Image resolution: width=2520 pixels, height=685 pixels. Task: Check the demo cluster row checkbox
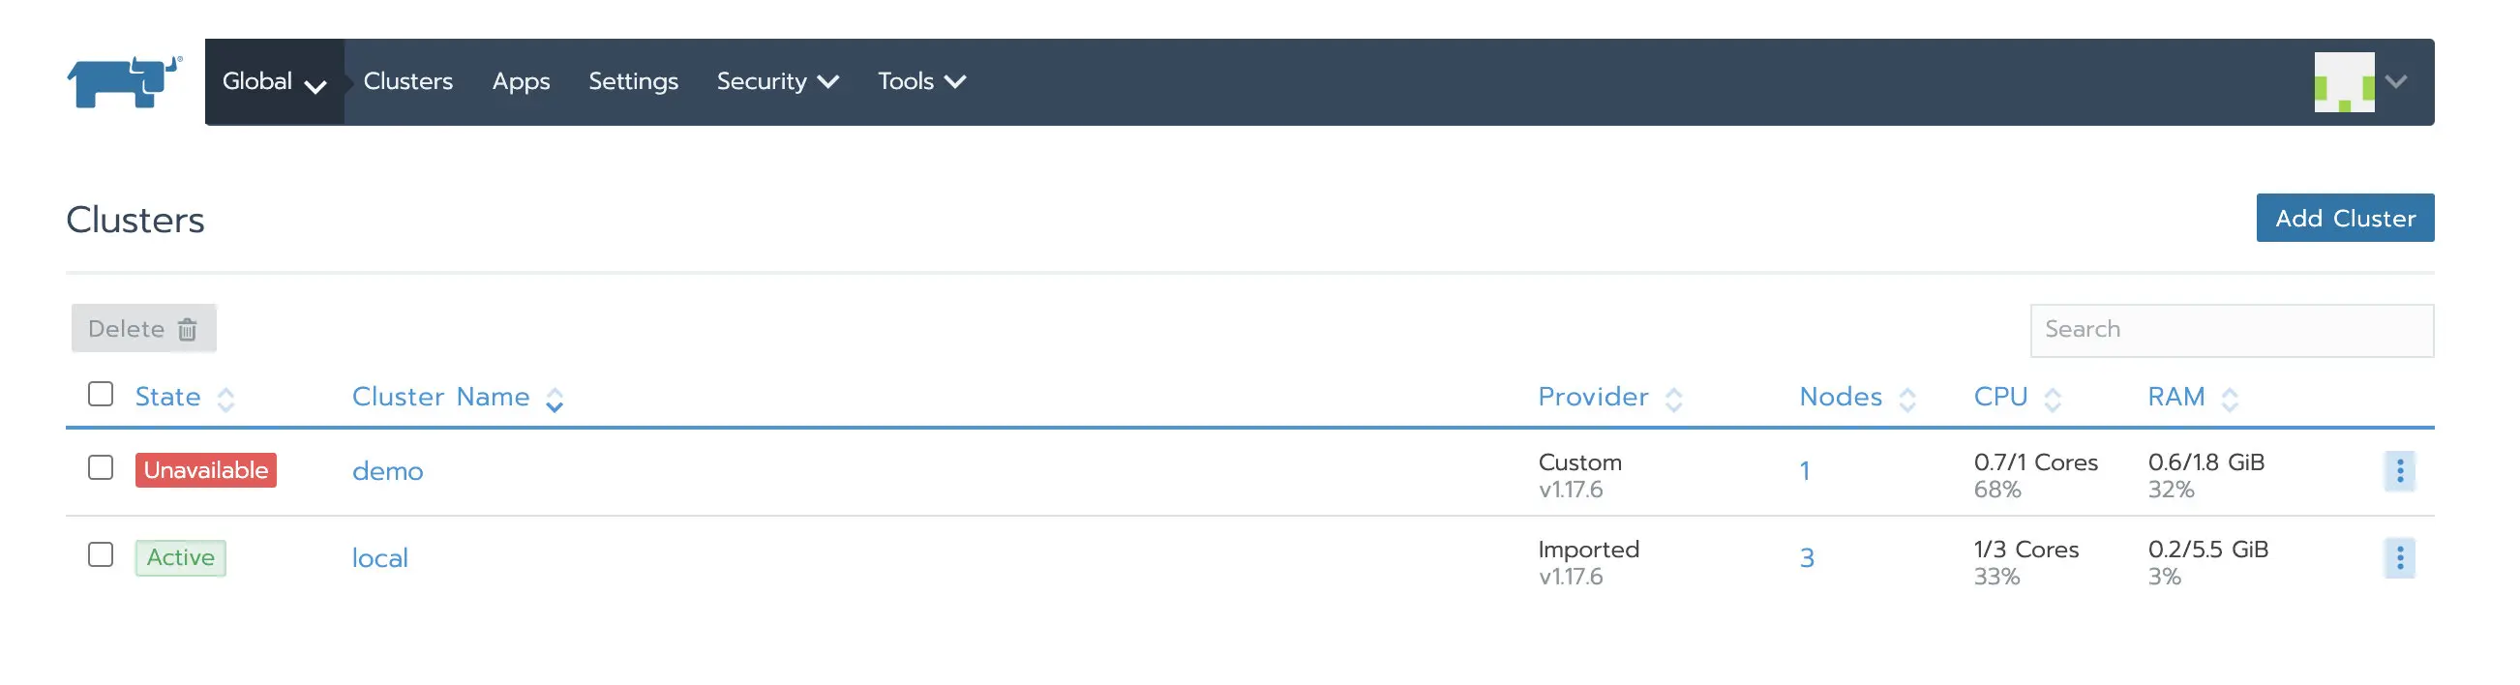(101, 467)
